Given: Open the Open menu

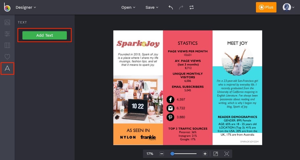Looking at the screenshot, I should [x=128, y=7].
